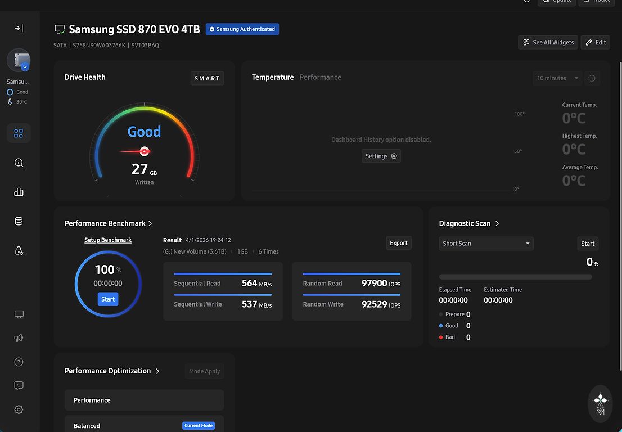
Task: Click the megaphone notice icon in sidebar
Action: 19,338
